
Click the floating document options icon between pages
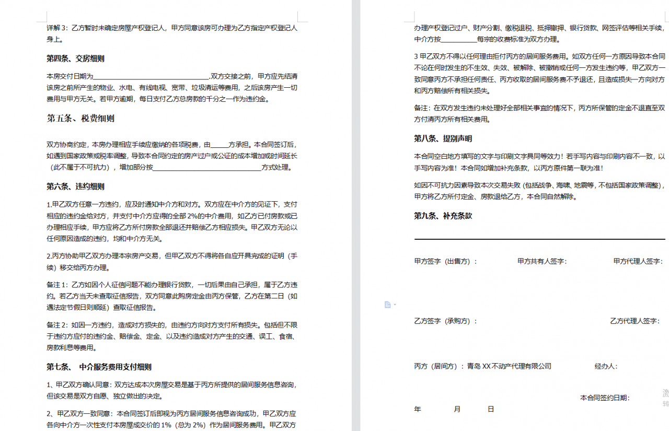387,305
